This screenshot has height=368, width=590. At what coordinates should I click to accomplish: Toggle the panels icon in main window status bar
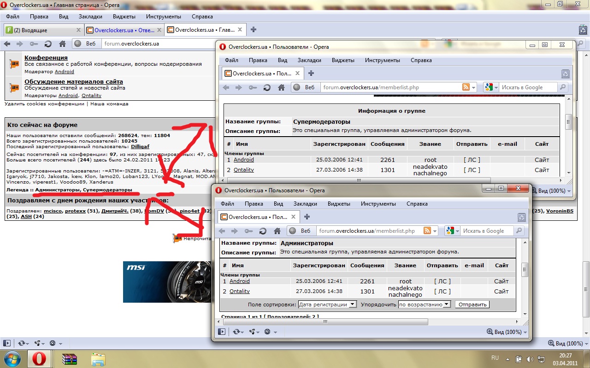[x=7, y=343]
